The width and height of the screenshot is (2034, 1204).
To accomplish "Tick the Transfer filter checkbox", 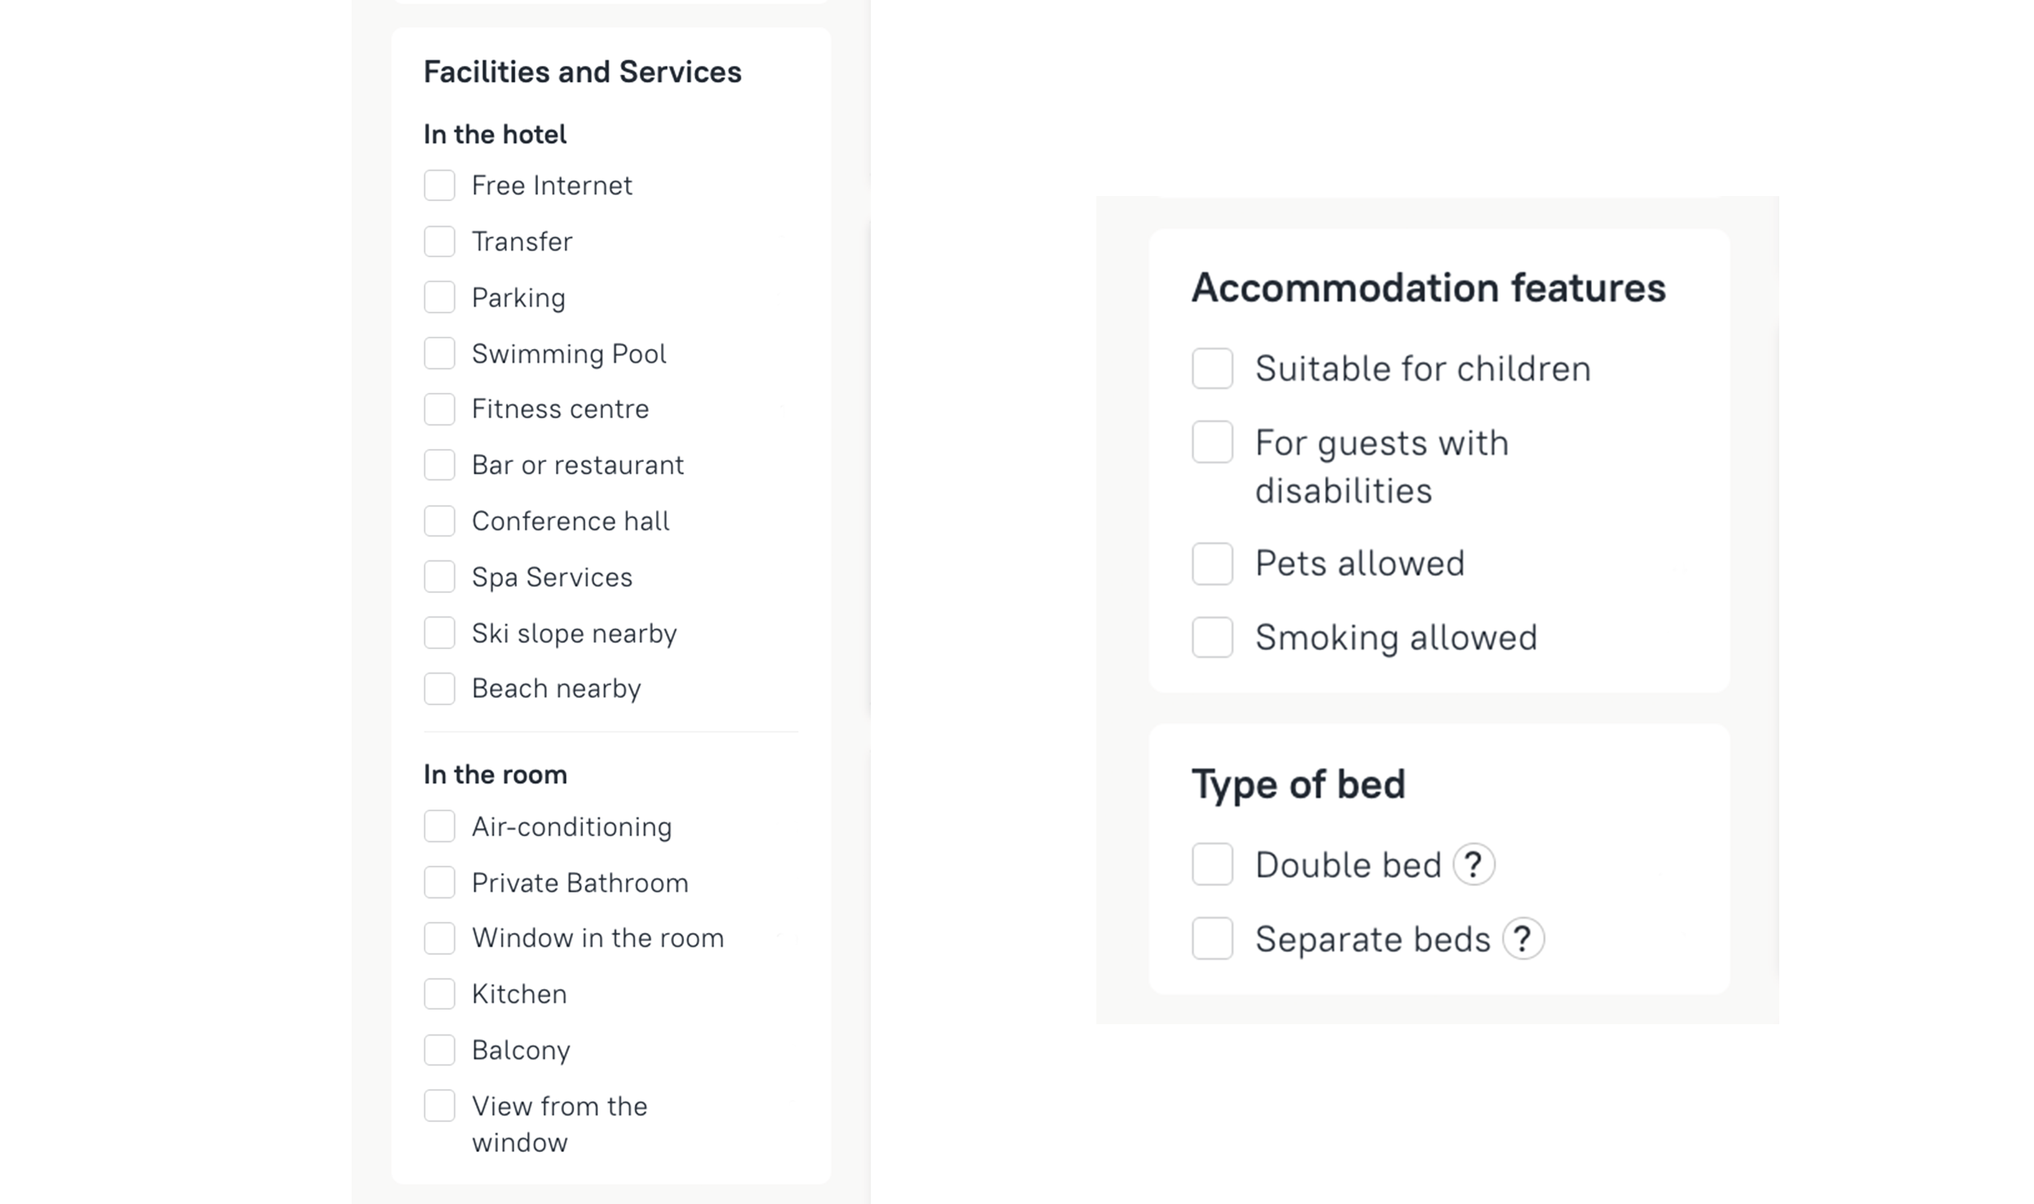I will [x=440, y=242].
